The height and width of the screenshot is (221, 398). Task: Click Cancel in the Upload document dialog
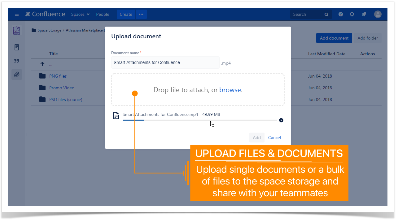(274, 138)
